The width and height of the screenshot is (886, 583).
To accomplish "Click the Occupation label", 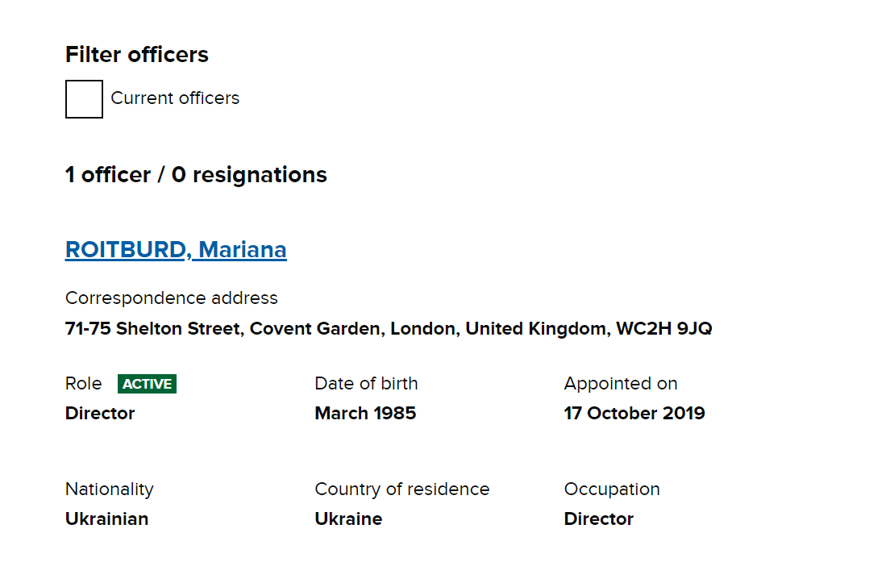I will (612, 489).
